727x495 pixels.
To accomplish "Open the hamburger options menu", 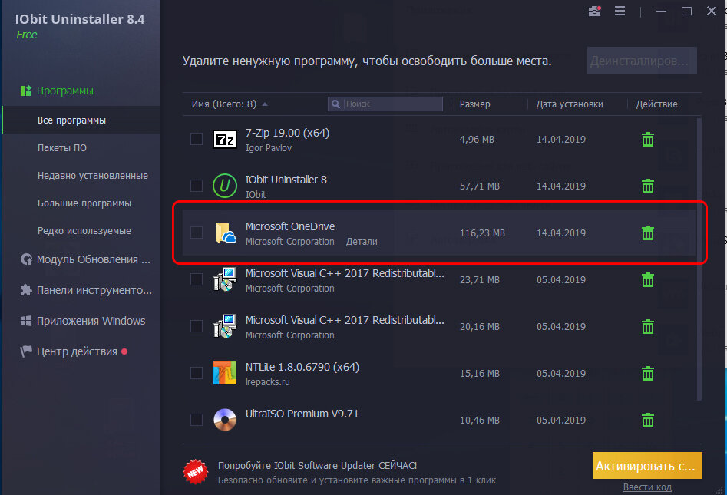I will [x=620, y=11].
